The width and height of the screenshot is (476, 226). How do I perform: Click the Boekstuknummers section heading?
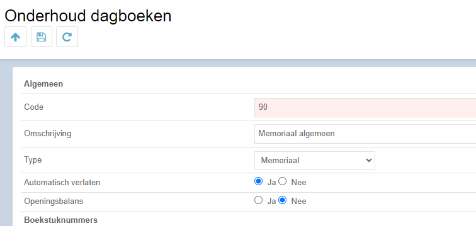(60, 220)
